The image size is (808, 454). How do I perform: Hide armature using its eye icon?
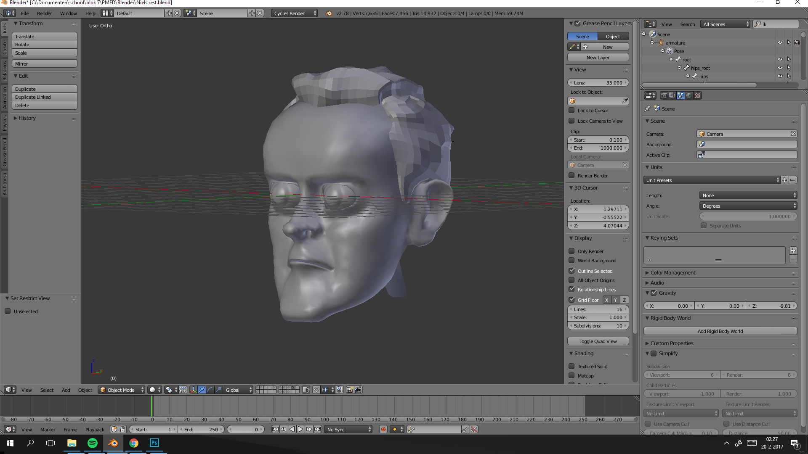(x=780, y=42)
